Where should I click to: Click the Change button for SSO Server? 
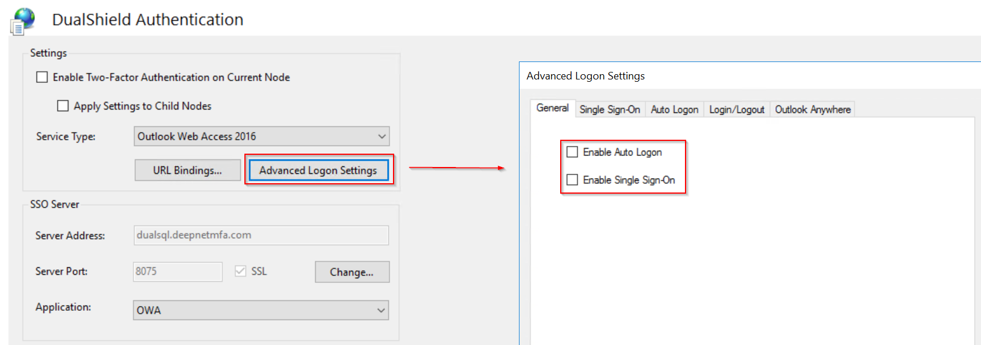click(x=352, y=272)
